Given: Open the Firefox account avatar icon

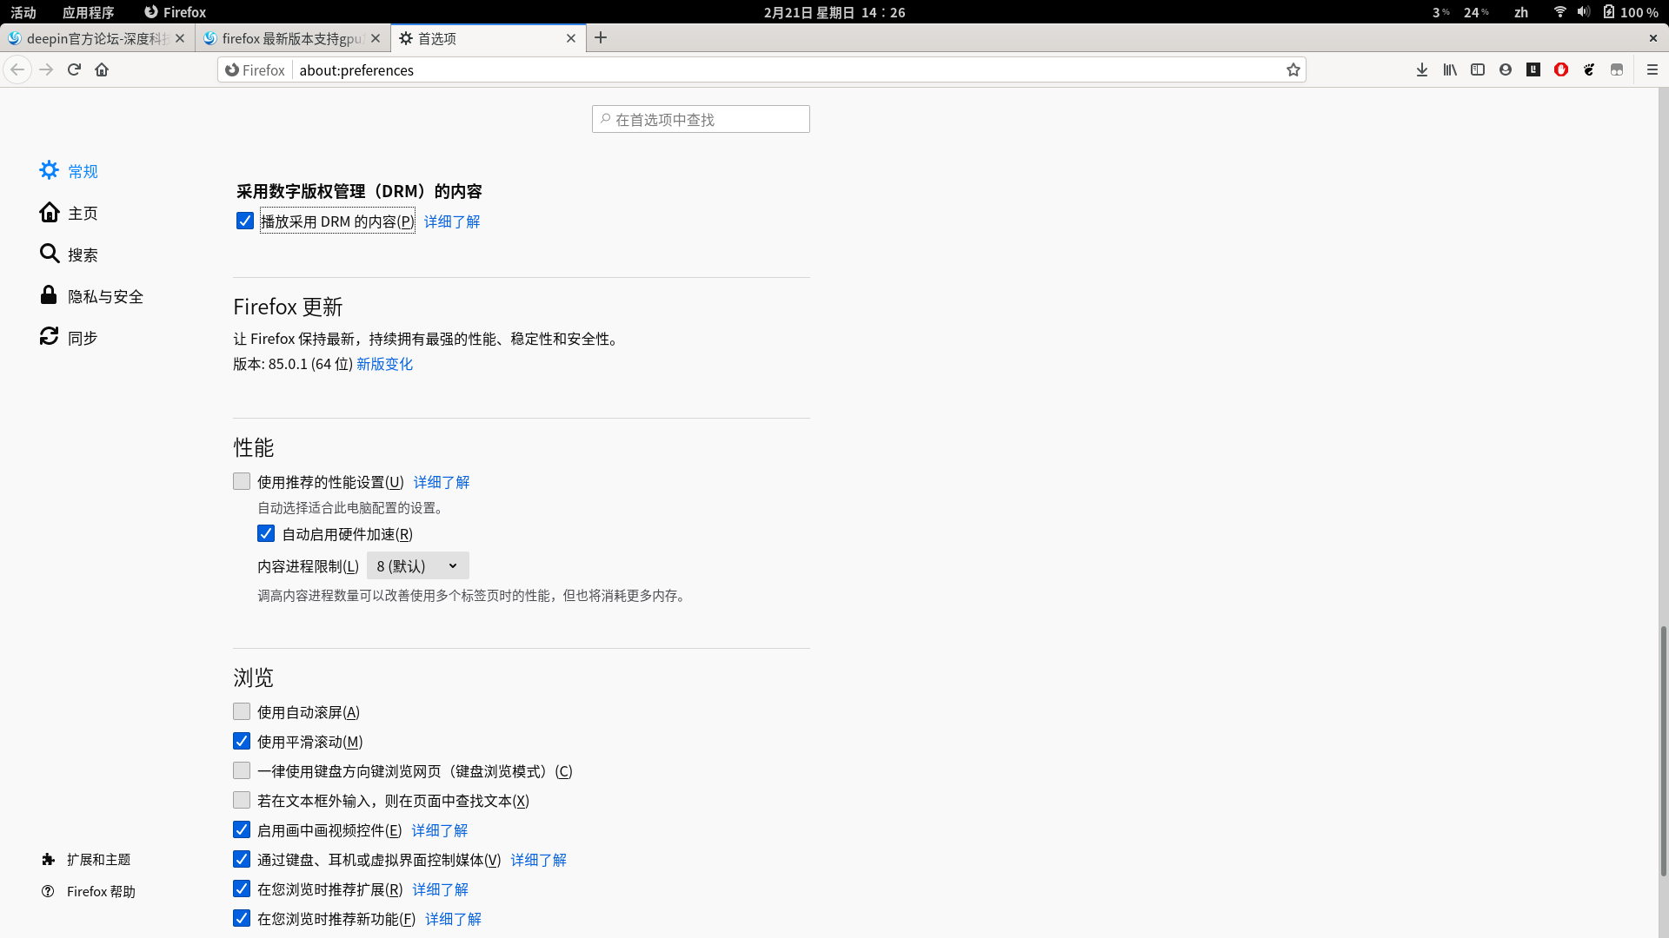Looking at the screenshot, I should pos(1505,69).
